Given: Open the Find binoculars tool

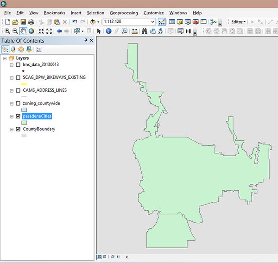Looking at the screenshot, I should [144, 31].
